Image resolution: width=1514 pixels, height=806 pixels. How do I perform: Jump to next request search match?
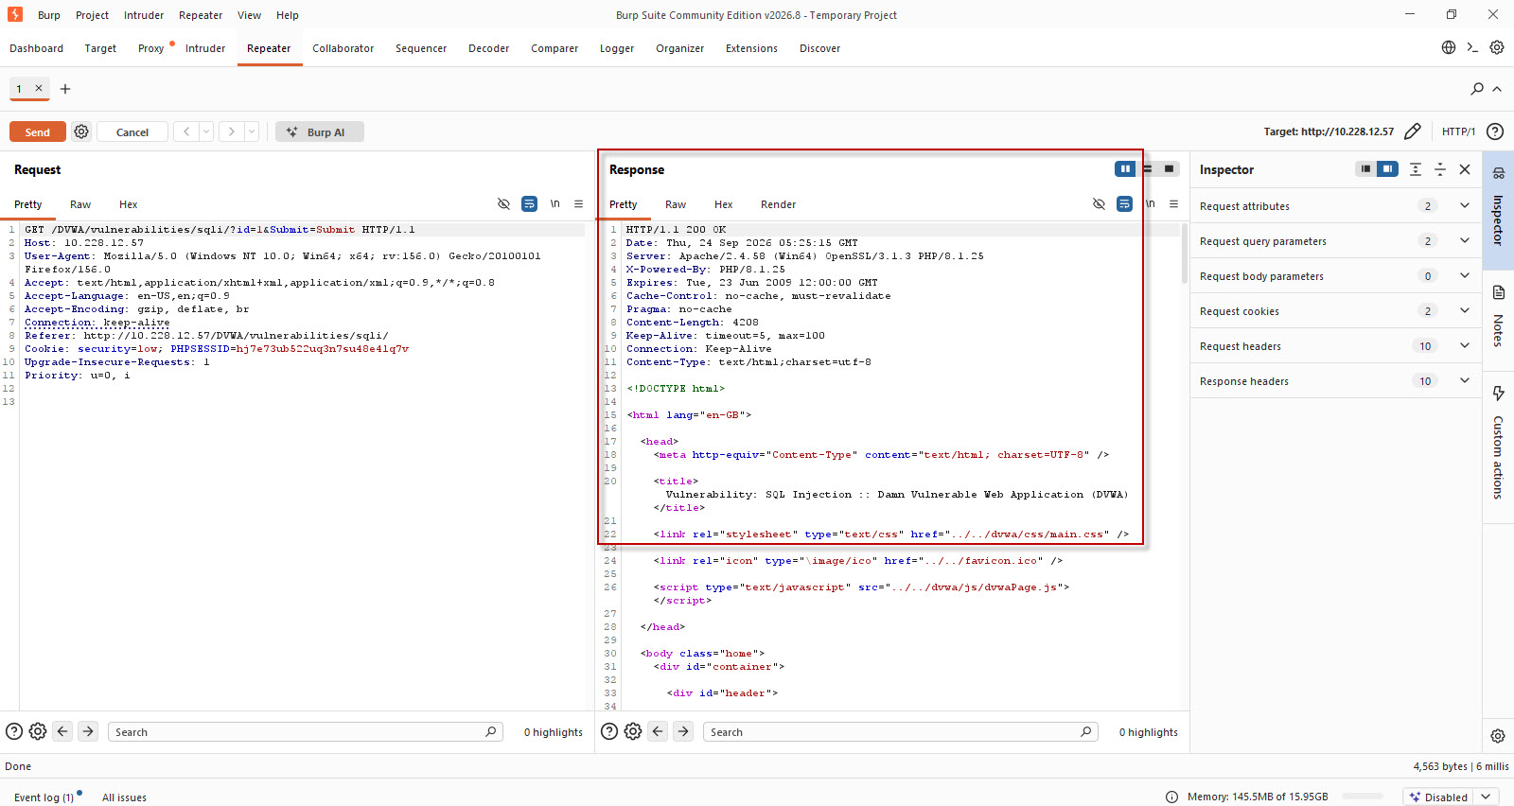coord(88,731)
